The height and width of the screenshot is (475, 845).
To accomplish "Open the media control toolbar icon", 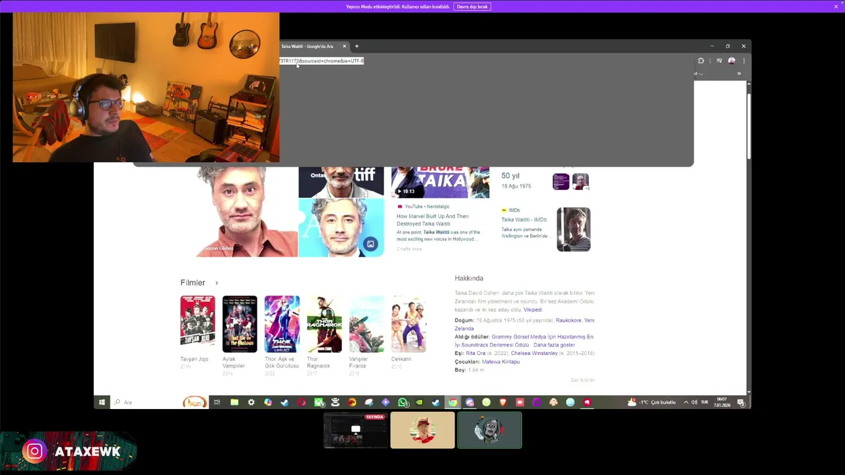I will pos(720,61).
